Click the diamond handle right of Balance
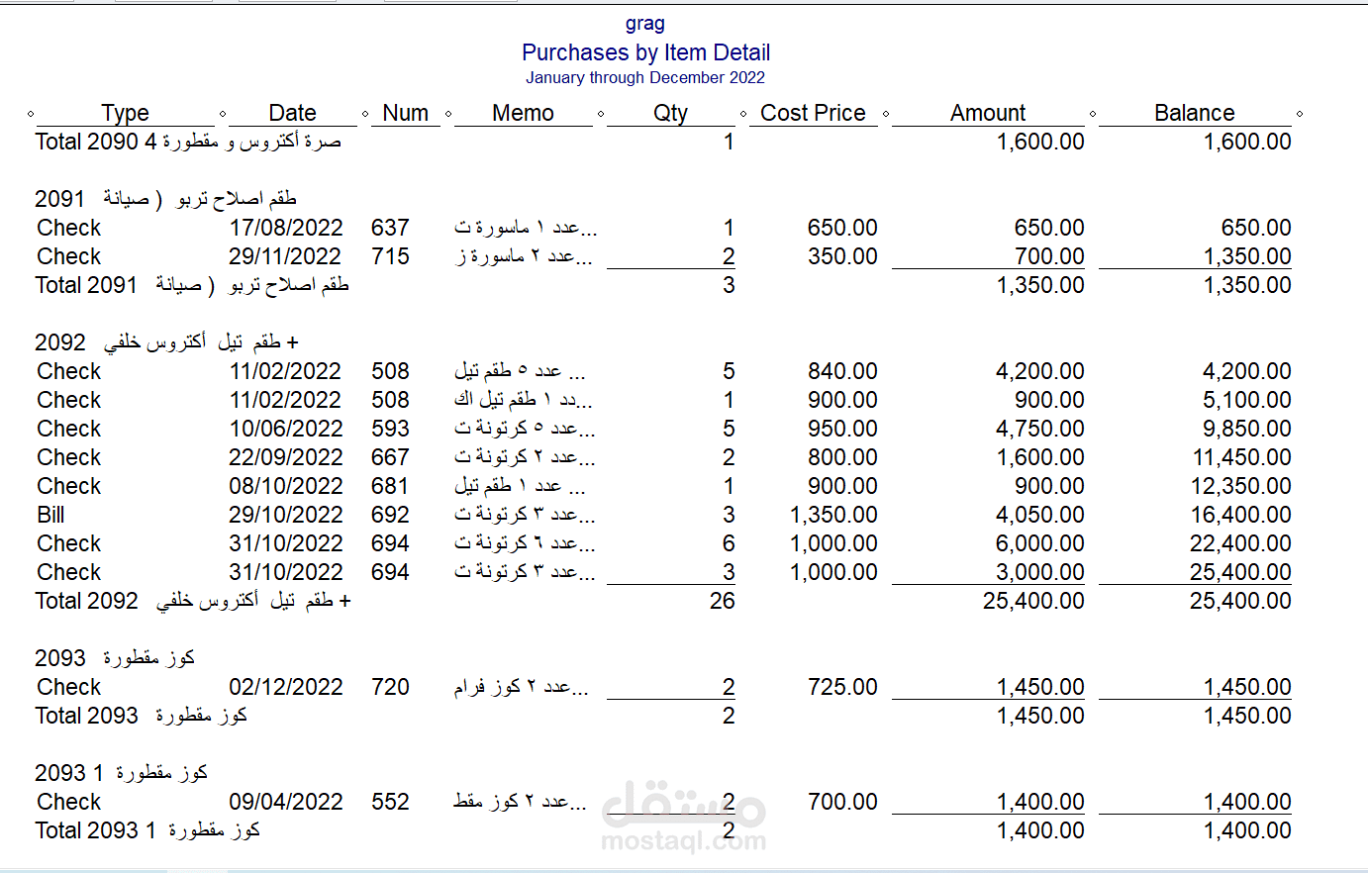Screen dimensions: 1368x873 tap(1300, 114)
